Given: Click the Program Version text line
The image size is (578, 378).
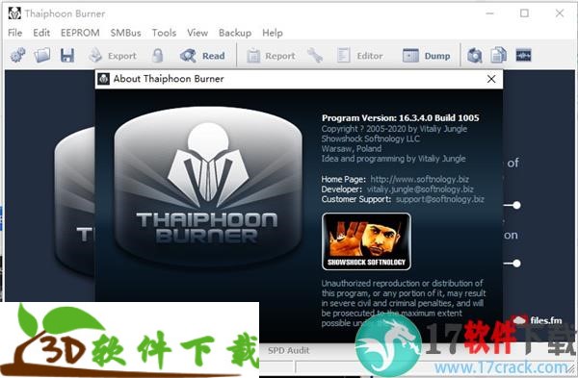Looking at the screenshot, I should pyautogui.click(x=400, y=118).
